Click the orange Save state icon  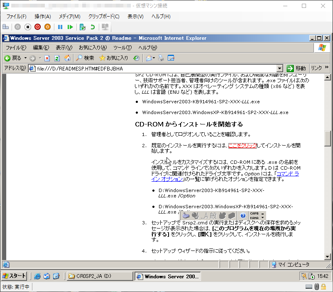[48, 27]
